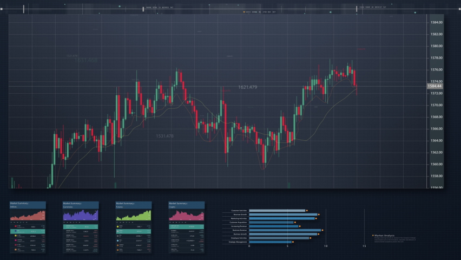The image size is (461, 260).
Task: Click the Increasing Revenue bar
Action: point(274,226)
